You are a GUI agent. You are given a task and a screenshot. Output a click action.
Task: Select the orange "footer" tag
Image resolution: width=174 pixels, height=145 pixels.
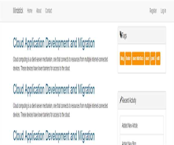click(128, 58)
